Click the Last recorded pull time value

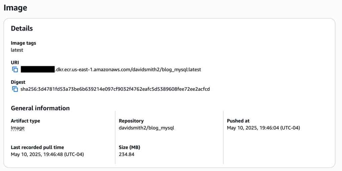coord(47,154)
